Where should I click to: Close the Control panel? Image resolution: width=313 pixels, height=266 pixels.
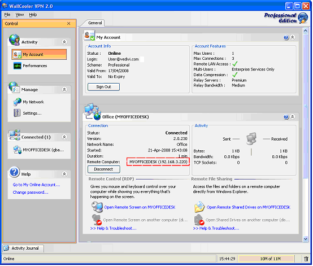pos(69,24)
